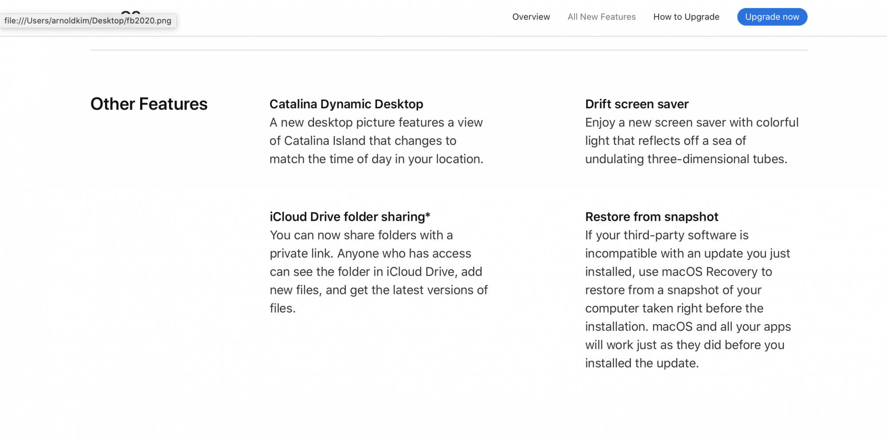This screenshot has height=442, width=887.
Task: Click the Other Features section heading
Action: (x=149, y=104)
